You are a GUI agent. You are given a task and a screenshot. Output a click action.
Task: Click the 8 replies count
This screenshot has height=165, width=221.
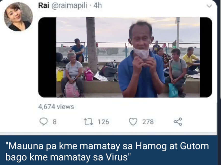coord(55,122)
